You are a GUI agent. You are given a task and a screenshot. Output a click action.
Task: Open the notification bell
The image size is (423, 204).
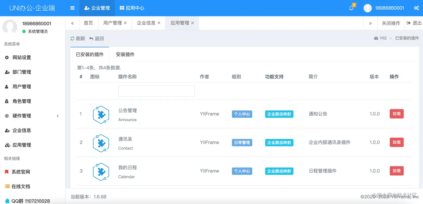point(351,8)
